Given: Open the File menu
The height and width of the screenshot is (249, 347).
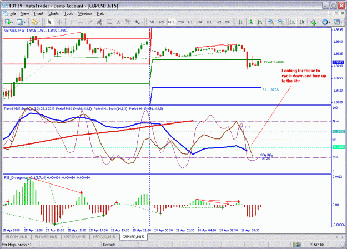Looking at the screenshot, I should (13, 13).
